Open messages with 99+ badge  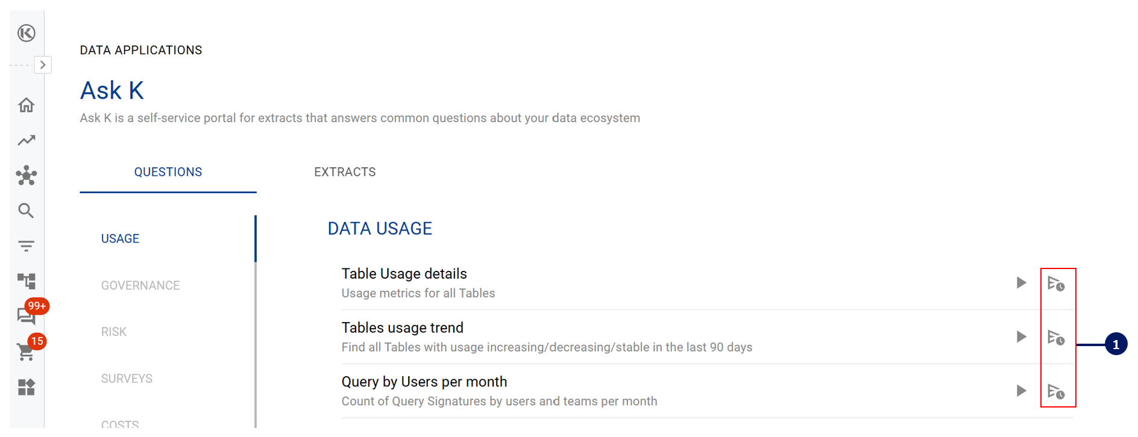coord(27,315)
